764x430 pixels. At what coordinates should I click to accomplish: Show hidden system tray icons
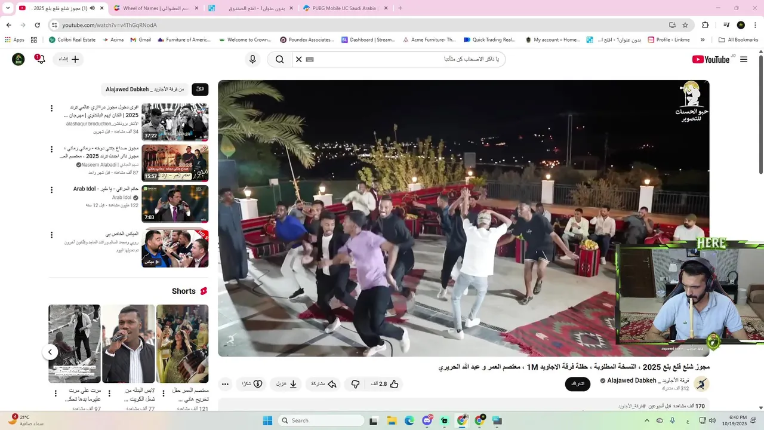click(647, 420)
